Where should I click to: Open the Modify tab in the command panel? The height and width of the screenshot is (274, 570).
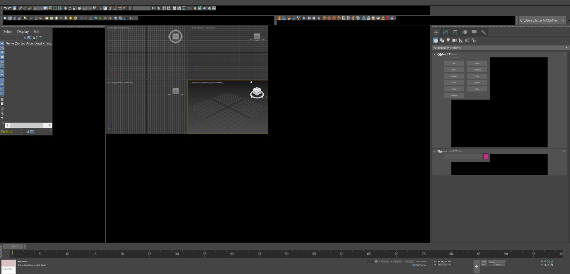(445, 32)
